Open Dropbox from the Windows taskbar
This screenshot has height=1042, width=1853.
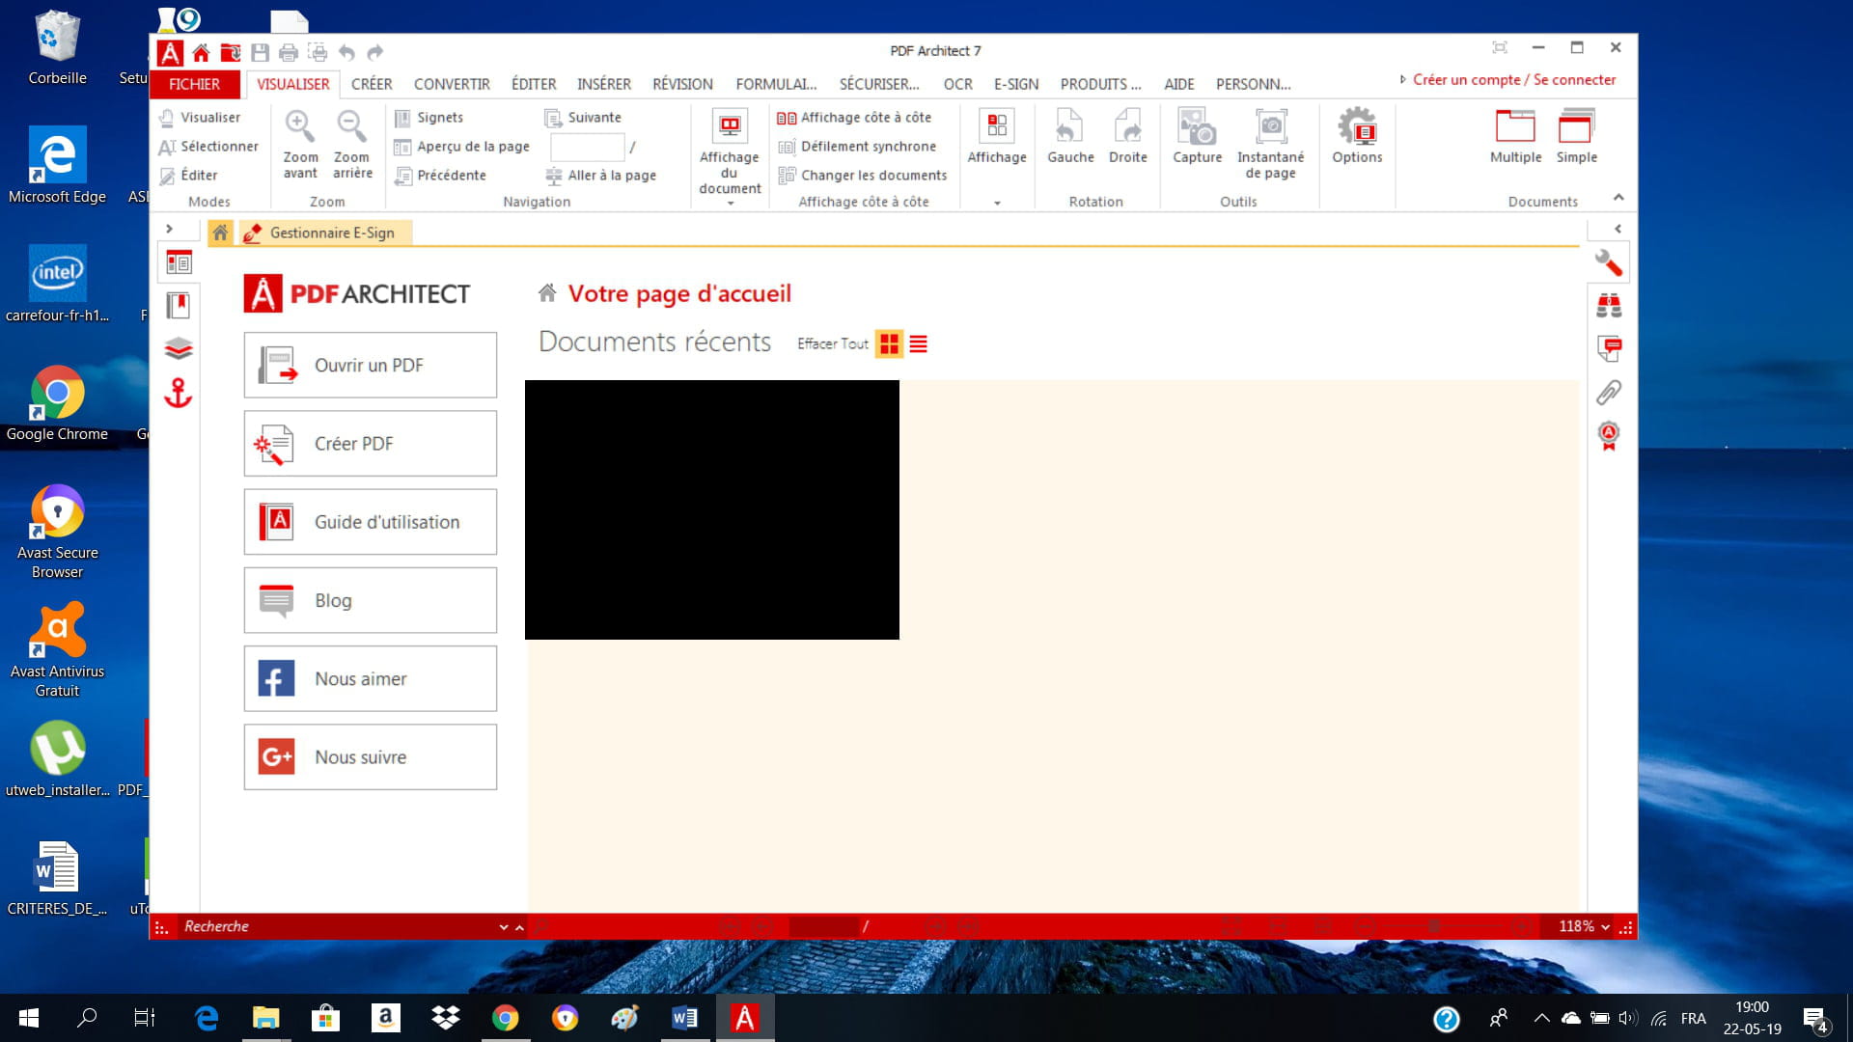click(445, 1018)
